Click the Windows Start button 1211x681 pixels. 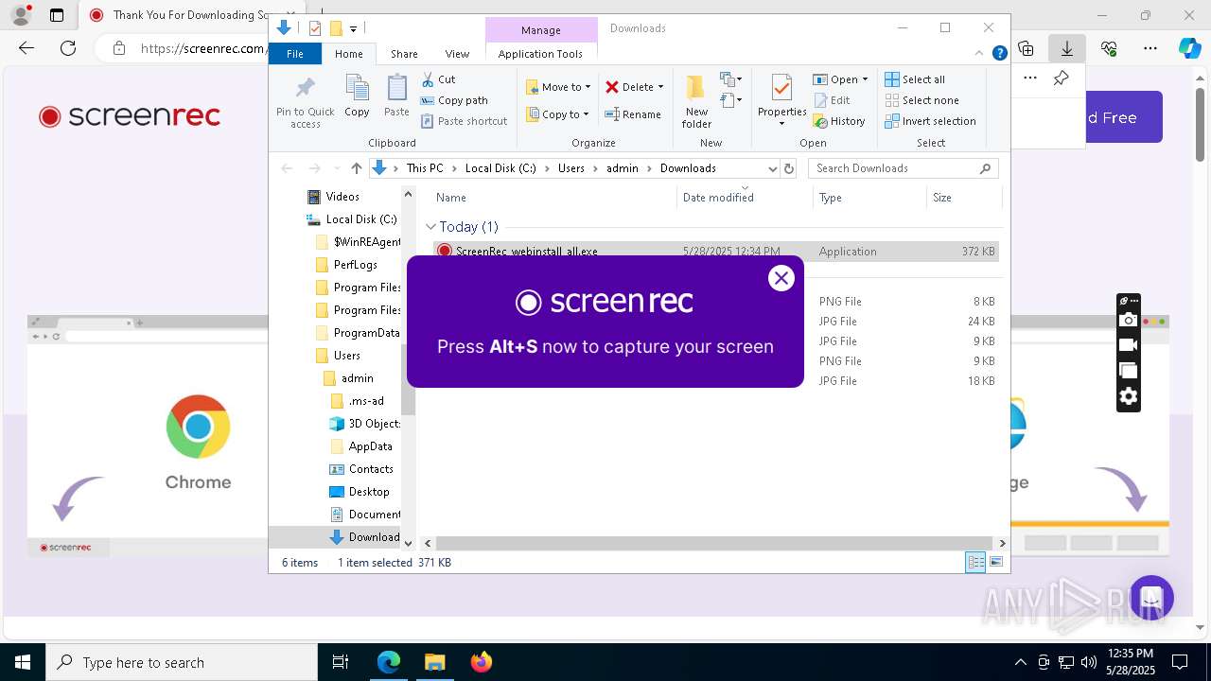coord(23,662)
